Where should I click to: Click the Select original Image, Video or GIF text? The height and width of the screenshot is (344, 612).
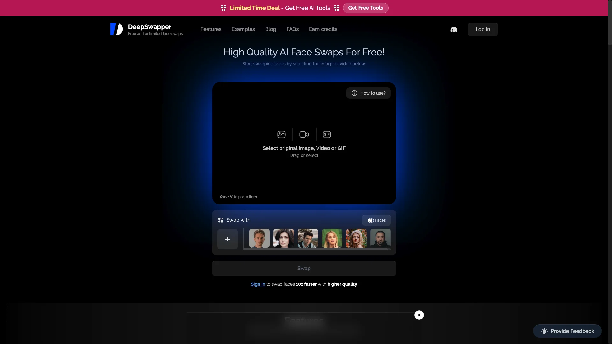(304, 148)
